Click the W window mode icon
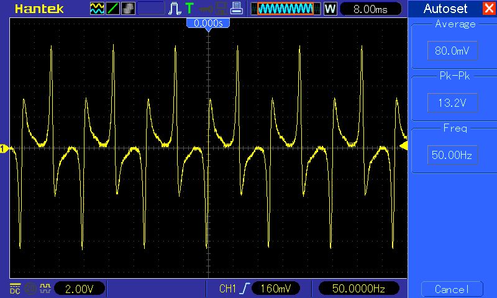The image size is (497, 298). [x=331, y=9]
